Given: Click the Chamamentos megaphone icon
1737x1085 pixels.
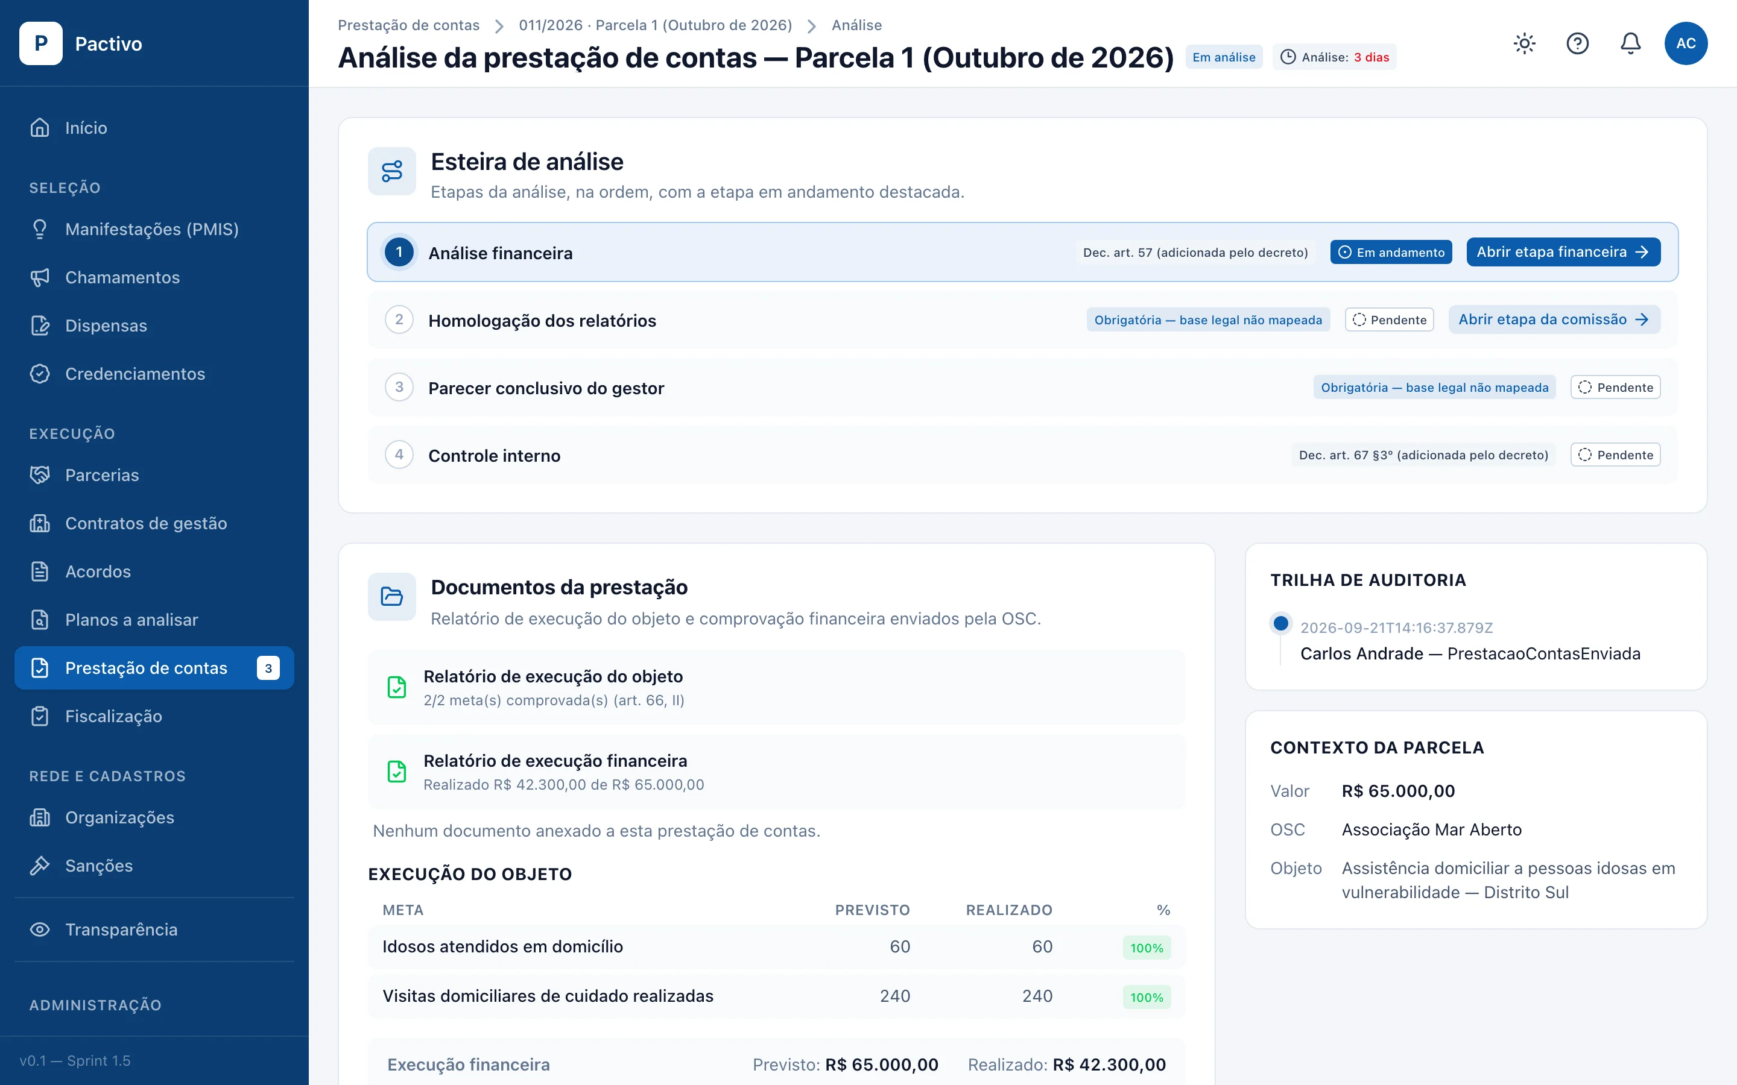Looking at the screenshot, I should [40, 277].
